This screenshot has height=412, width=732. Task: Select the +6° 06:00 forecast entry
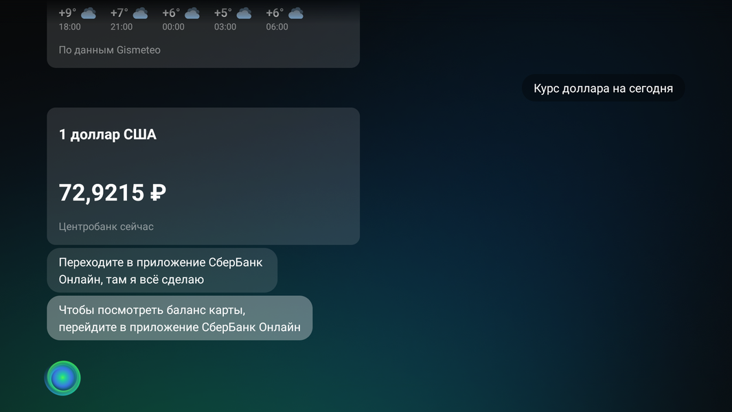tap(284, 19)
